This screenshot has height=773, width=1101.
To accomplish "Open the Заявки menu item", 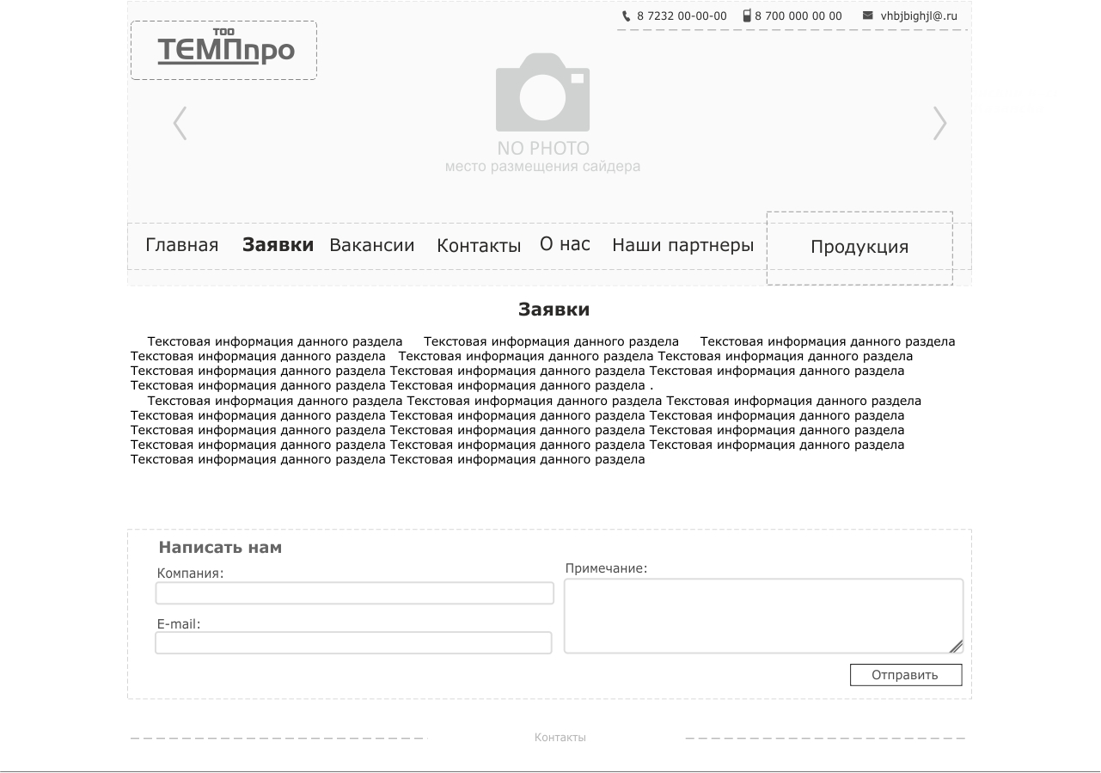I will point(278,245).
